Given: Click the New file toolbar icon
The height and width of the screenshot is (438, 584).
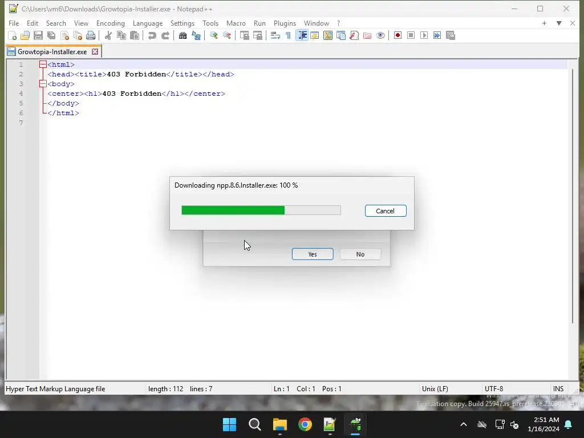Looking at the screenshot, I should click(x=13, y=35).
